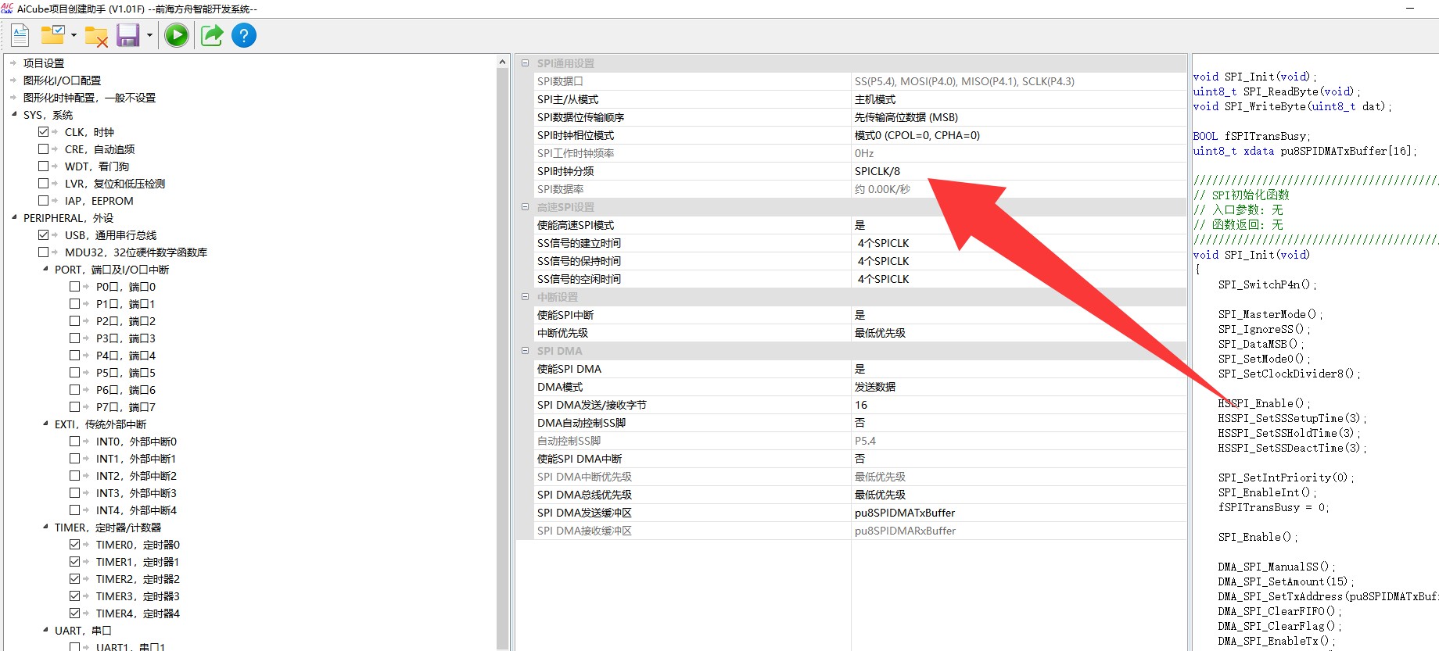Click the tree panel vertical scrollbar track

(x=503, y=352)
